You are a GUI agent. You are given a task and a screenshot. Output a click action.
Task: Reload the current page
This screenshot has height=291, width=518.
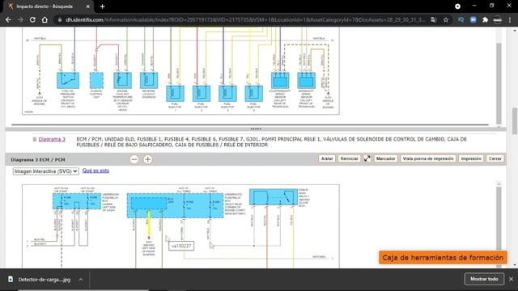pos(32,19)
